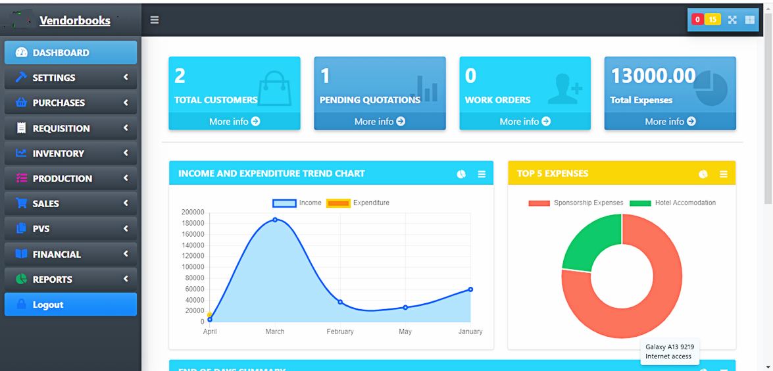773x371 pixels.
Task: Expand the Settings sidebar menu
Action: pos(70,78)
